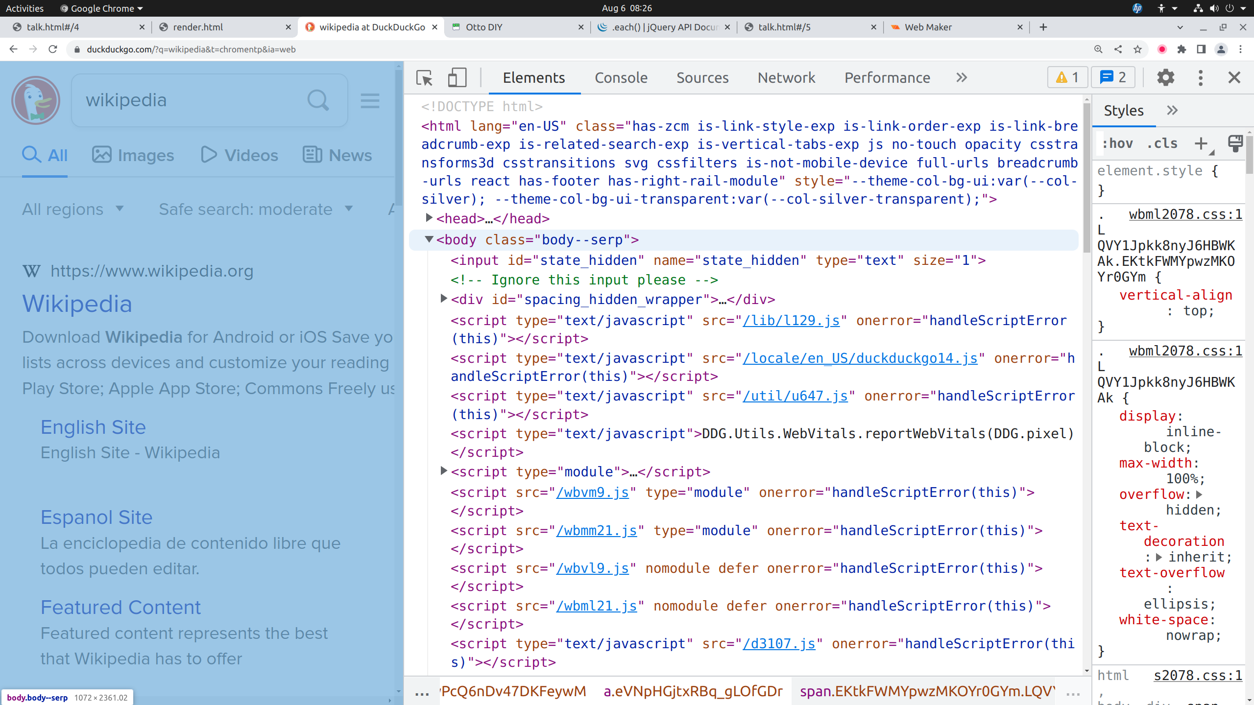
Task: Click the DuckDuckGo search magnifier icon
Action: (x=318, y=100)
